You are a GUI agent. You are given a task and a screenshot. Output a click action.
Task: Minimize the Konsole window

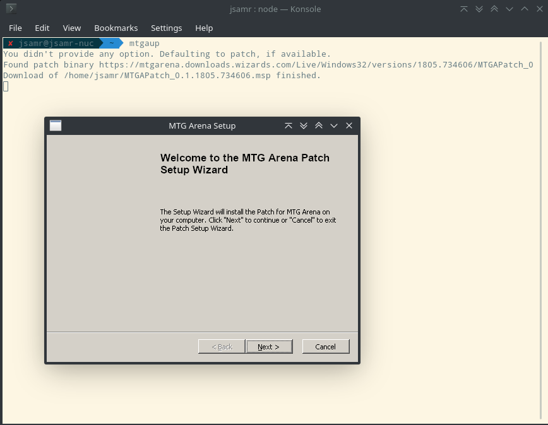[509, 9]
